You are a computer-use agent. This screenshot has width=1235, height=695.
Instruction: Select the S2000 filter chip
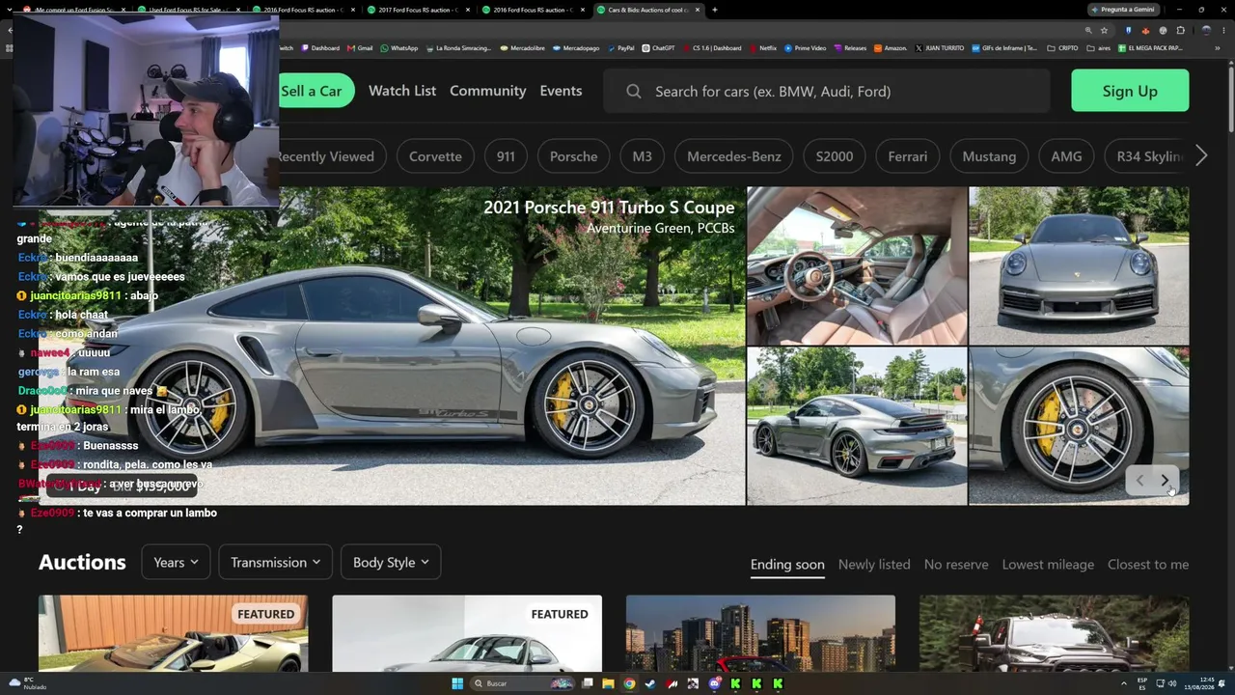[x=835, y=156]
